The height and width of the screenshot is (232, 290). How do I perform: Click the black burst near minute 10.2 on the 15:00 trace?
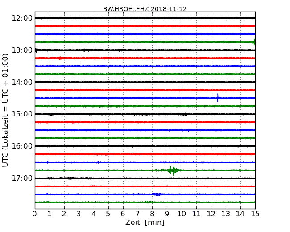pos(185,114)
